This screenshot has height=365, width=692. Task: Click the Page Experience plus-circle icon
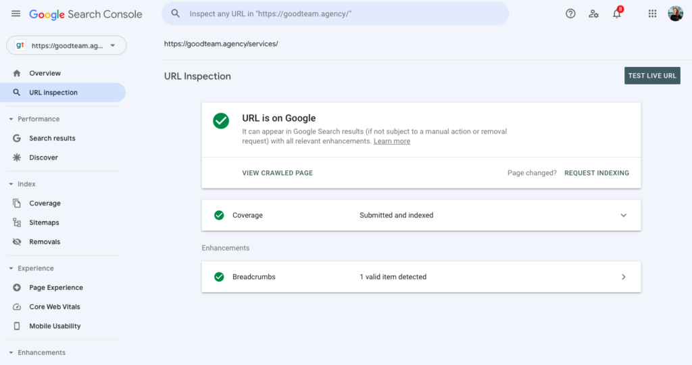coord(17,288)
